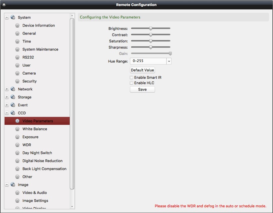The height and width of the screenshot is (213, 273).
Task: Check the Enable Smart IR box
Action: pos(131,77)
